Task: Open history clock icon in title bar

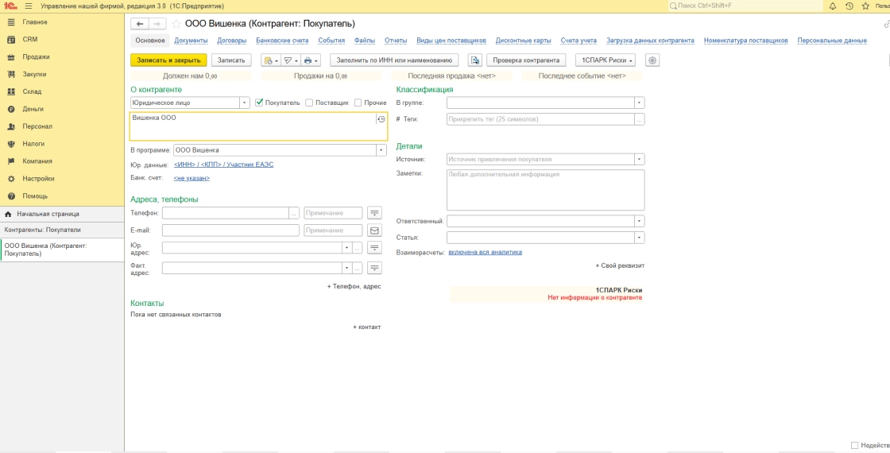Action: pos(849,6)
